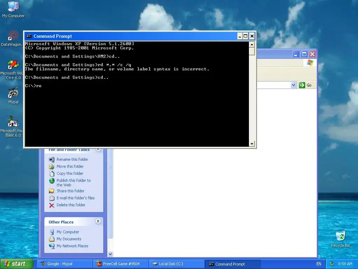Close the Command Prompt window
The width and height of the screenshot is (358, 269).
pyautogui.click(x=252, y=36)
